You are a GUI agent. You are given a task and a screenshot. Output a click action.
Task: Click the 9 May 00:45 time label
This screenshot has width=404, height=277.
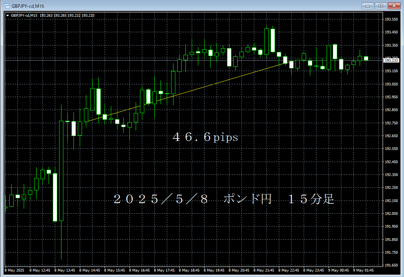point(338,270)
